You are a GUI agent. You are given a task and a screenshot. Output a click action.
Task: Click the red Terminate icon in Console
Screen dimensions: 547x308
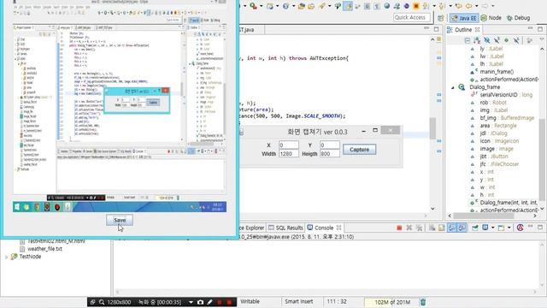coord(399,228)
